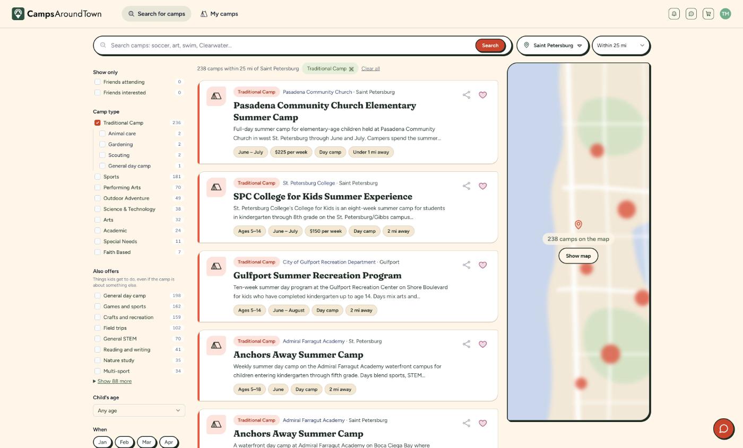Select the Jan month chip
Image resolution: width=743 pixels, height=448 pixels.
[x=102, y=442]
